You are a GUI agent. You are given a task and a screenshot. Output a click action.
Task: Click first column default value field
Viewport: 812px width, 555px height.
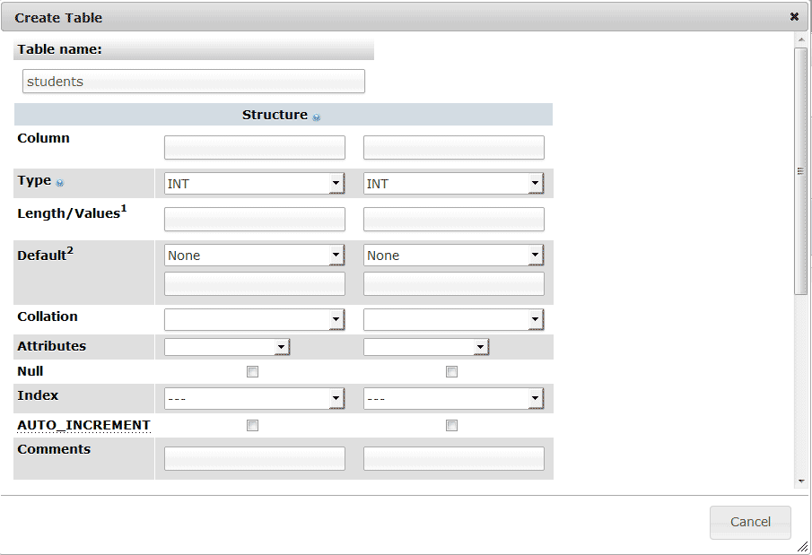tap(254, 283)
